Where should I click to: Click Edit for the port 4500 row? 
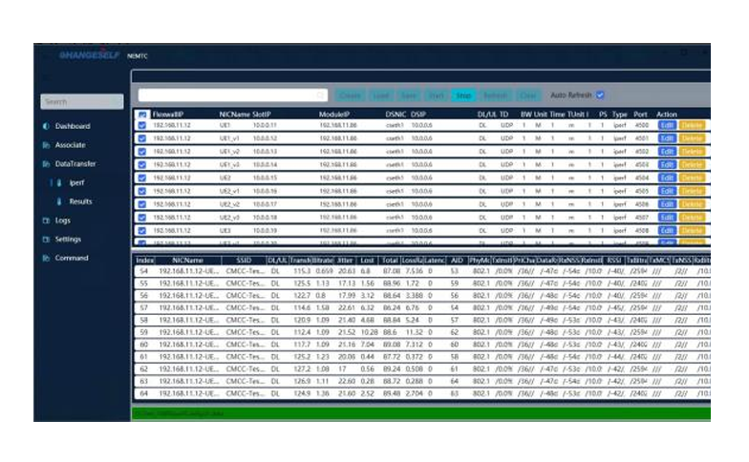pos(667,125)
